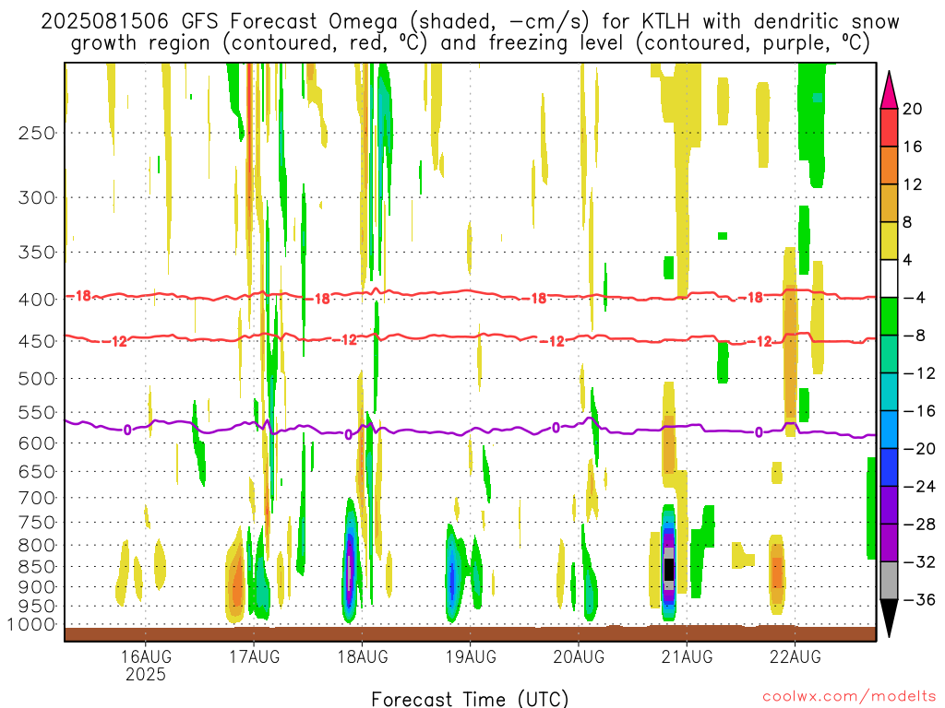Choose the 700 pressure level label
Viewport: 945px width, 708px height.
click(x=37, y=498)
